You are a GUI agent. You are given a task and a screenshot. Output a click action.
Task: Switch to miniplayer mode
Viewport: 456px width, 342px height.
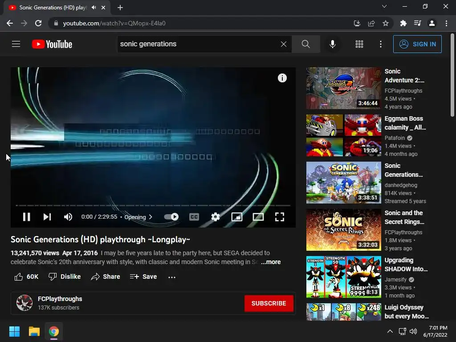pos(237,217)
